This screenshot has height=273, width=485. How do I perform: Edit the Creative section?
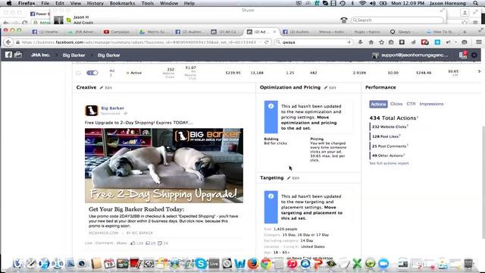coord(106,88)
